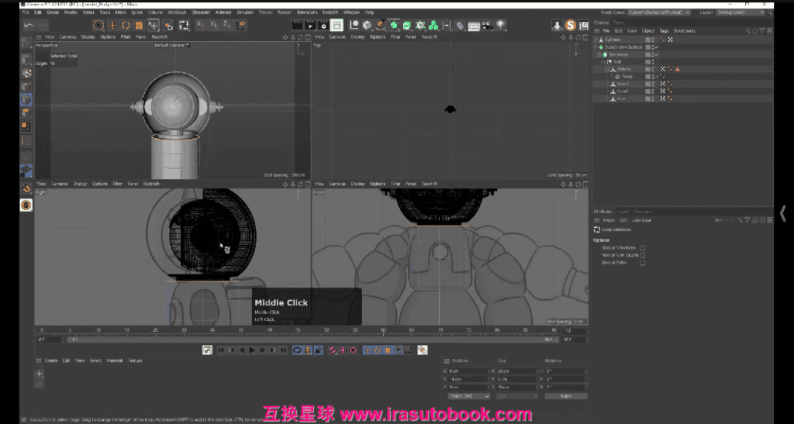Open Object (Rel) coordinate dropdown
The height and width of the screenshot is (424, 794).
click(x=468, y=395)
